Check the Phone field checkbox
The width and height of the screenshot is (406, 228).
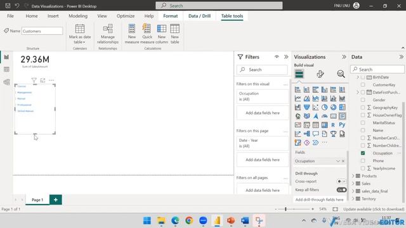coord(363,161)
